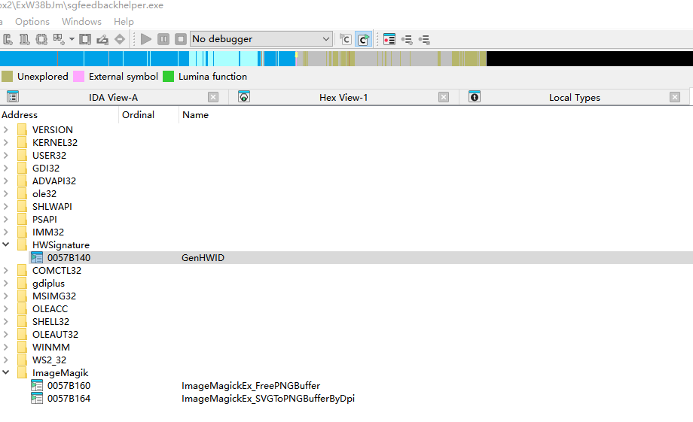Screen dimensions: 693x422
Task: Sort by the Address column header
Action: [60, 115]
